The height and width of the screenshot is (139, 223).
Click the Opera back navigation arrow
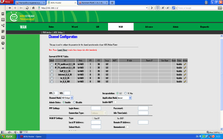click(10, 7)
